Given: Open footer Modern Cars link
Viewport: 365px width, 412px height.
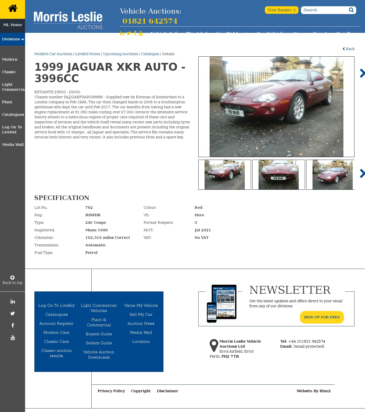Looking at the screenshot, I should click(56, 333).
